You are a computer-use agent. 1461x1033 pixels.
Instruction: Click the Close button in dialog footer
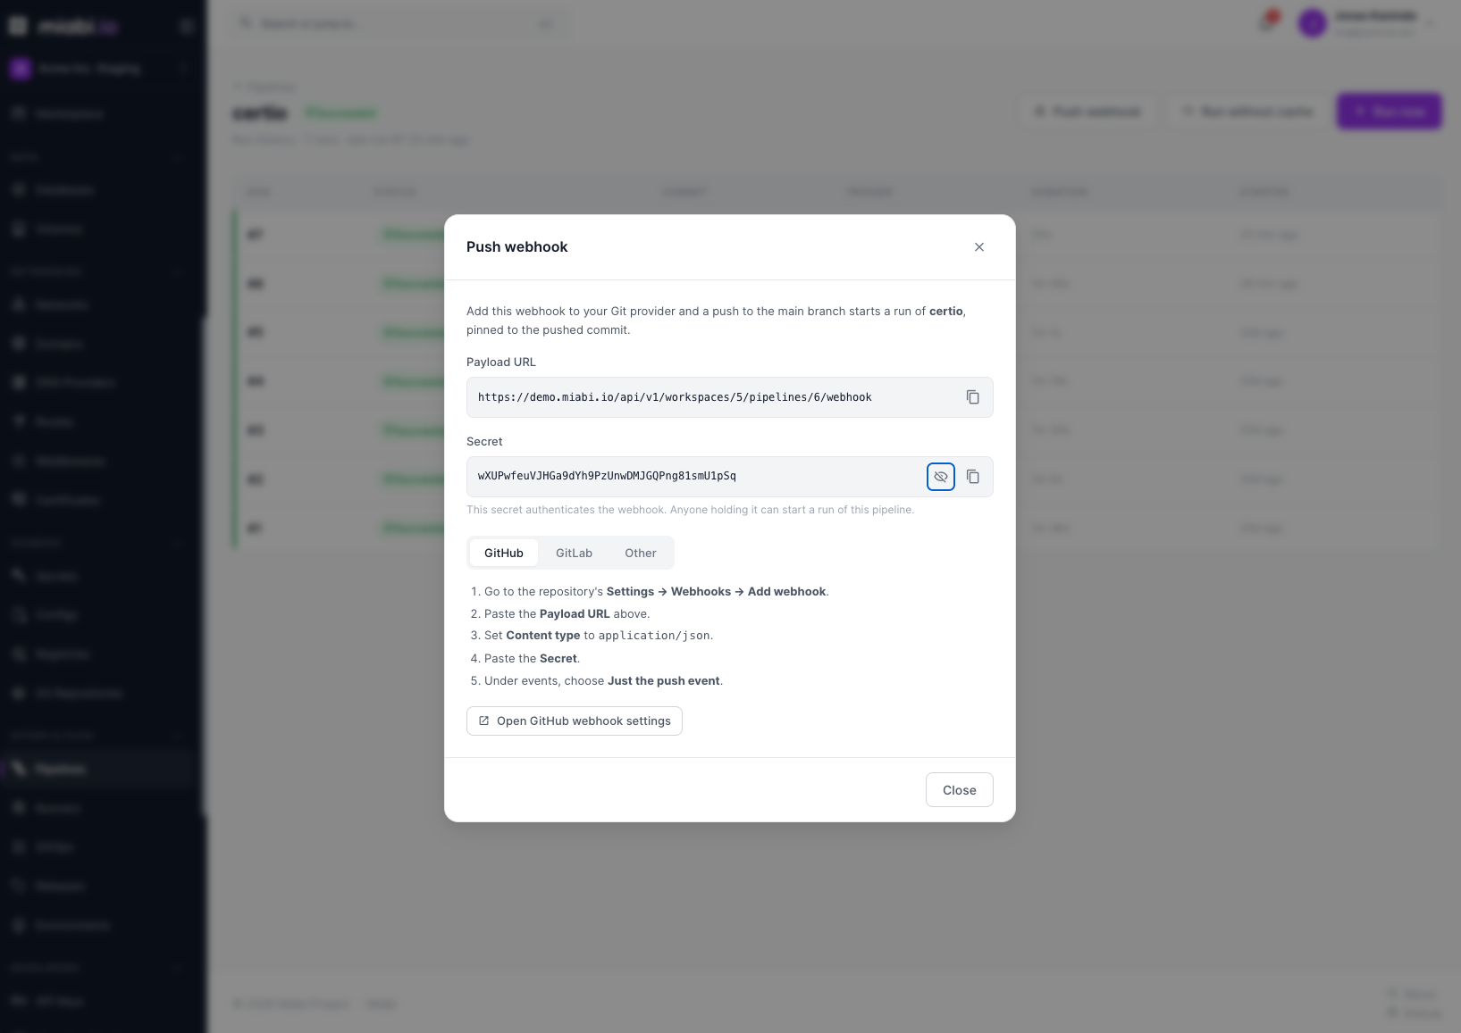959,790
